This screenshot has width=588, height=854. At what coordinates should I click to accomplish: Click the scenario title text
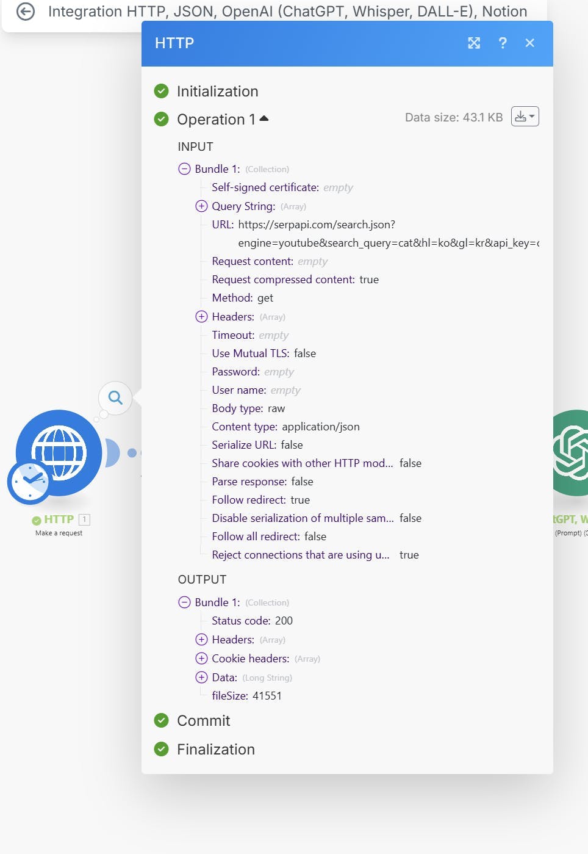pyautogui.click(x=287, y=12)
